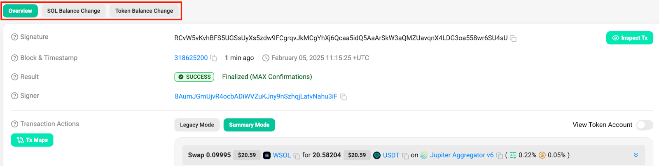The height and width of the screenshot is (166, 659).
Task: Copy the signer address
Action: [x=343, y=97]
